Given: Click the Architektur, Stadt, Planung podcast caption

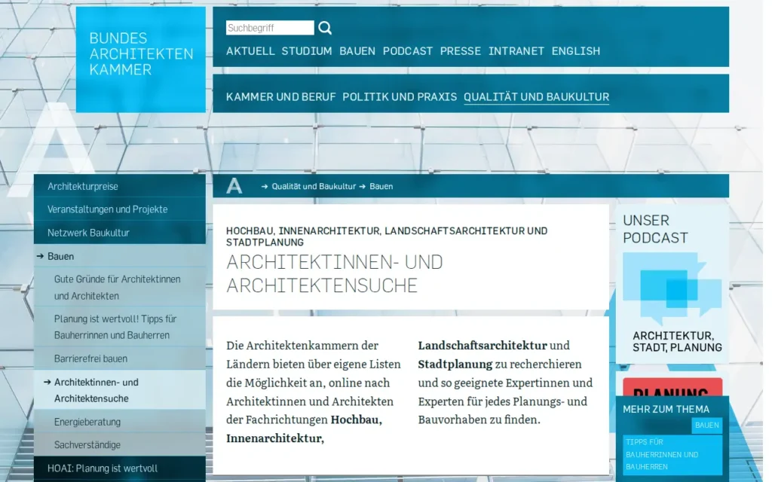Looking at the screenshot, I should (x=677, y=341).
